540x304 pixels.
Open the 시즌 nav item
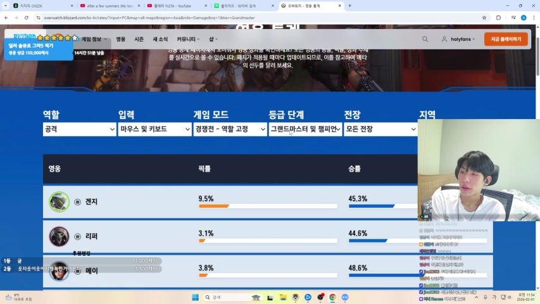coord(139,39)
